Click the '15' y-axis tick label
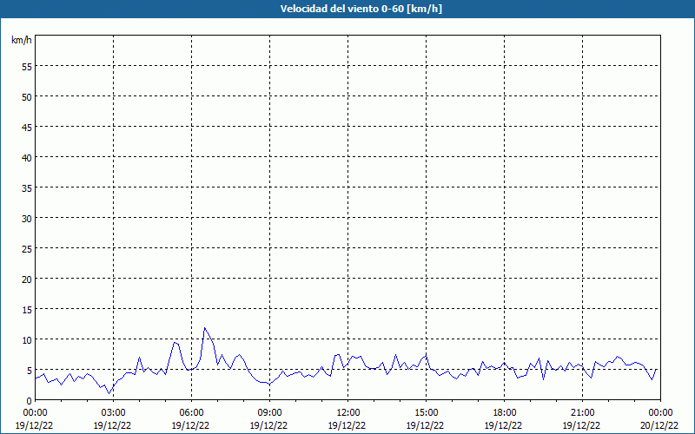695x434 pixels. coord(27,310)
